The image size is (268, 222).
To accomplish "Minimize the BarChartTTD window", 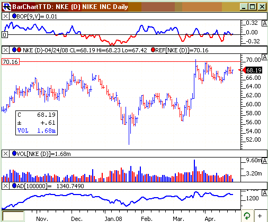I will (x=244, y=7).
